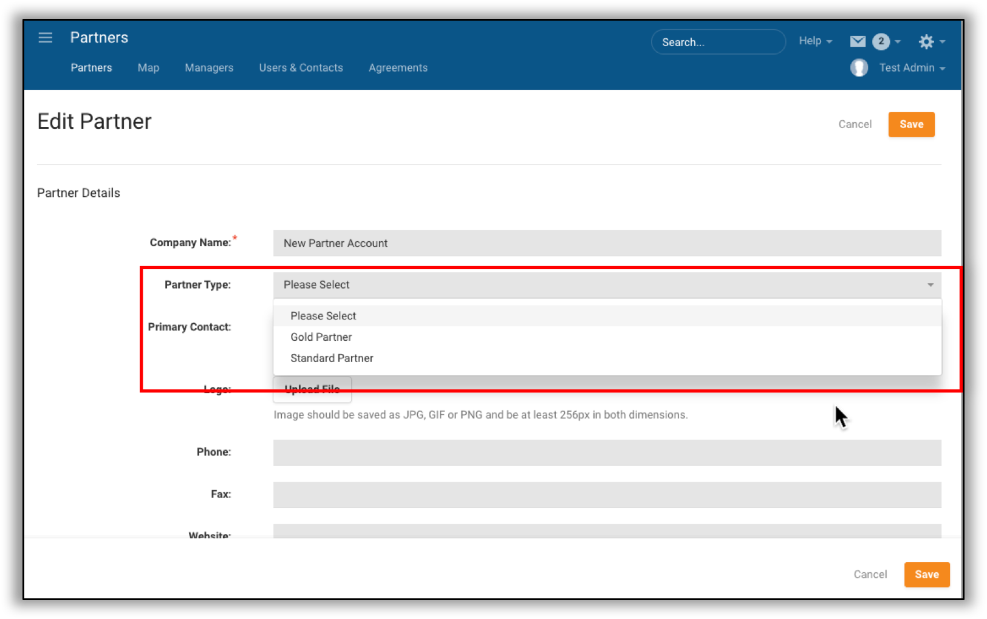Click the Save button
The width and height of the screenshot is (987, 619).
(911, 124)
